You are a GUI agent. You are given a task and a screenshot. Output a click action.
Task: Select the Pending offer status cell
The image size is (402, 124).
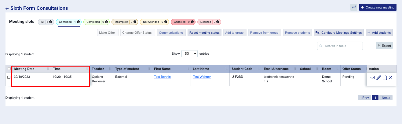point(353,79)
